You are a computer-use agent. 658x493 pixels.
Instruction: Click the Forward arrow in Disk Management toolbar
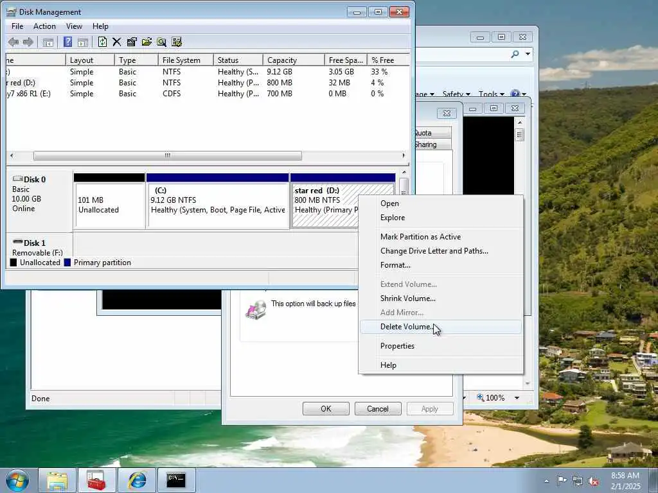pyautogui.click(x=28, y=42)
